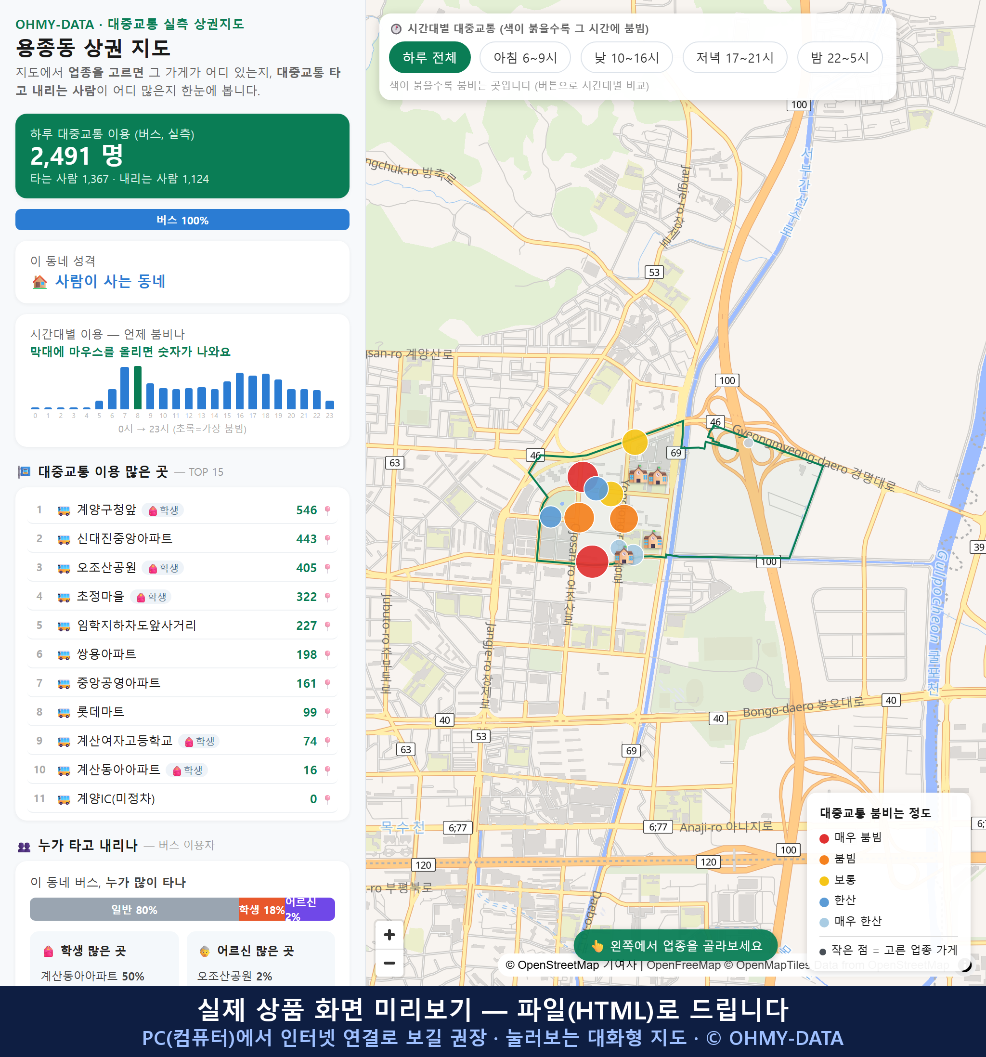Select the 계양IC(미정차) stop row

[x=182, y=799]
